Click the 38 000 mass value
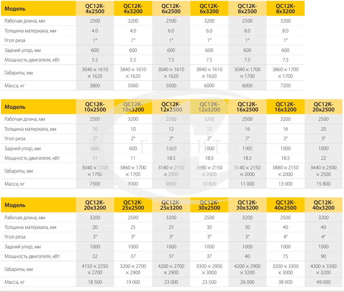The image size is (344, 292). pos(285,282)
